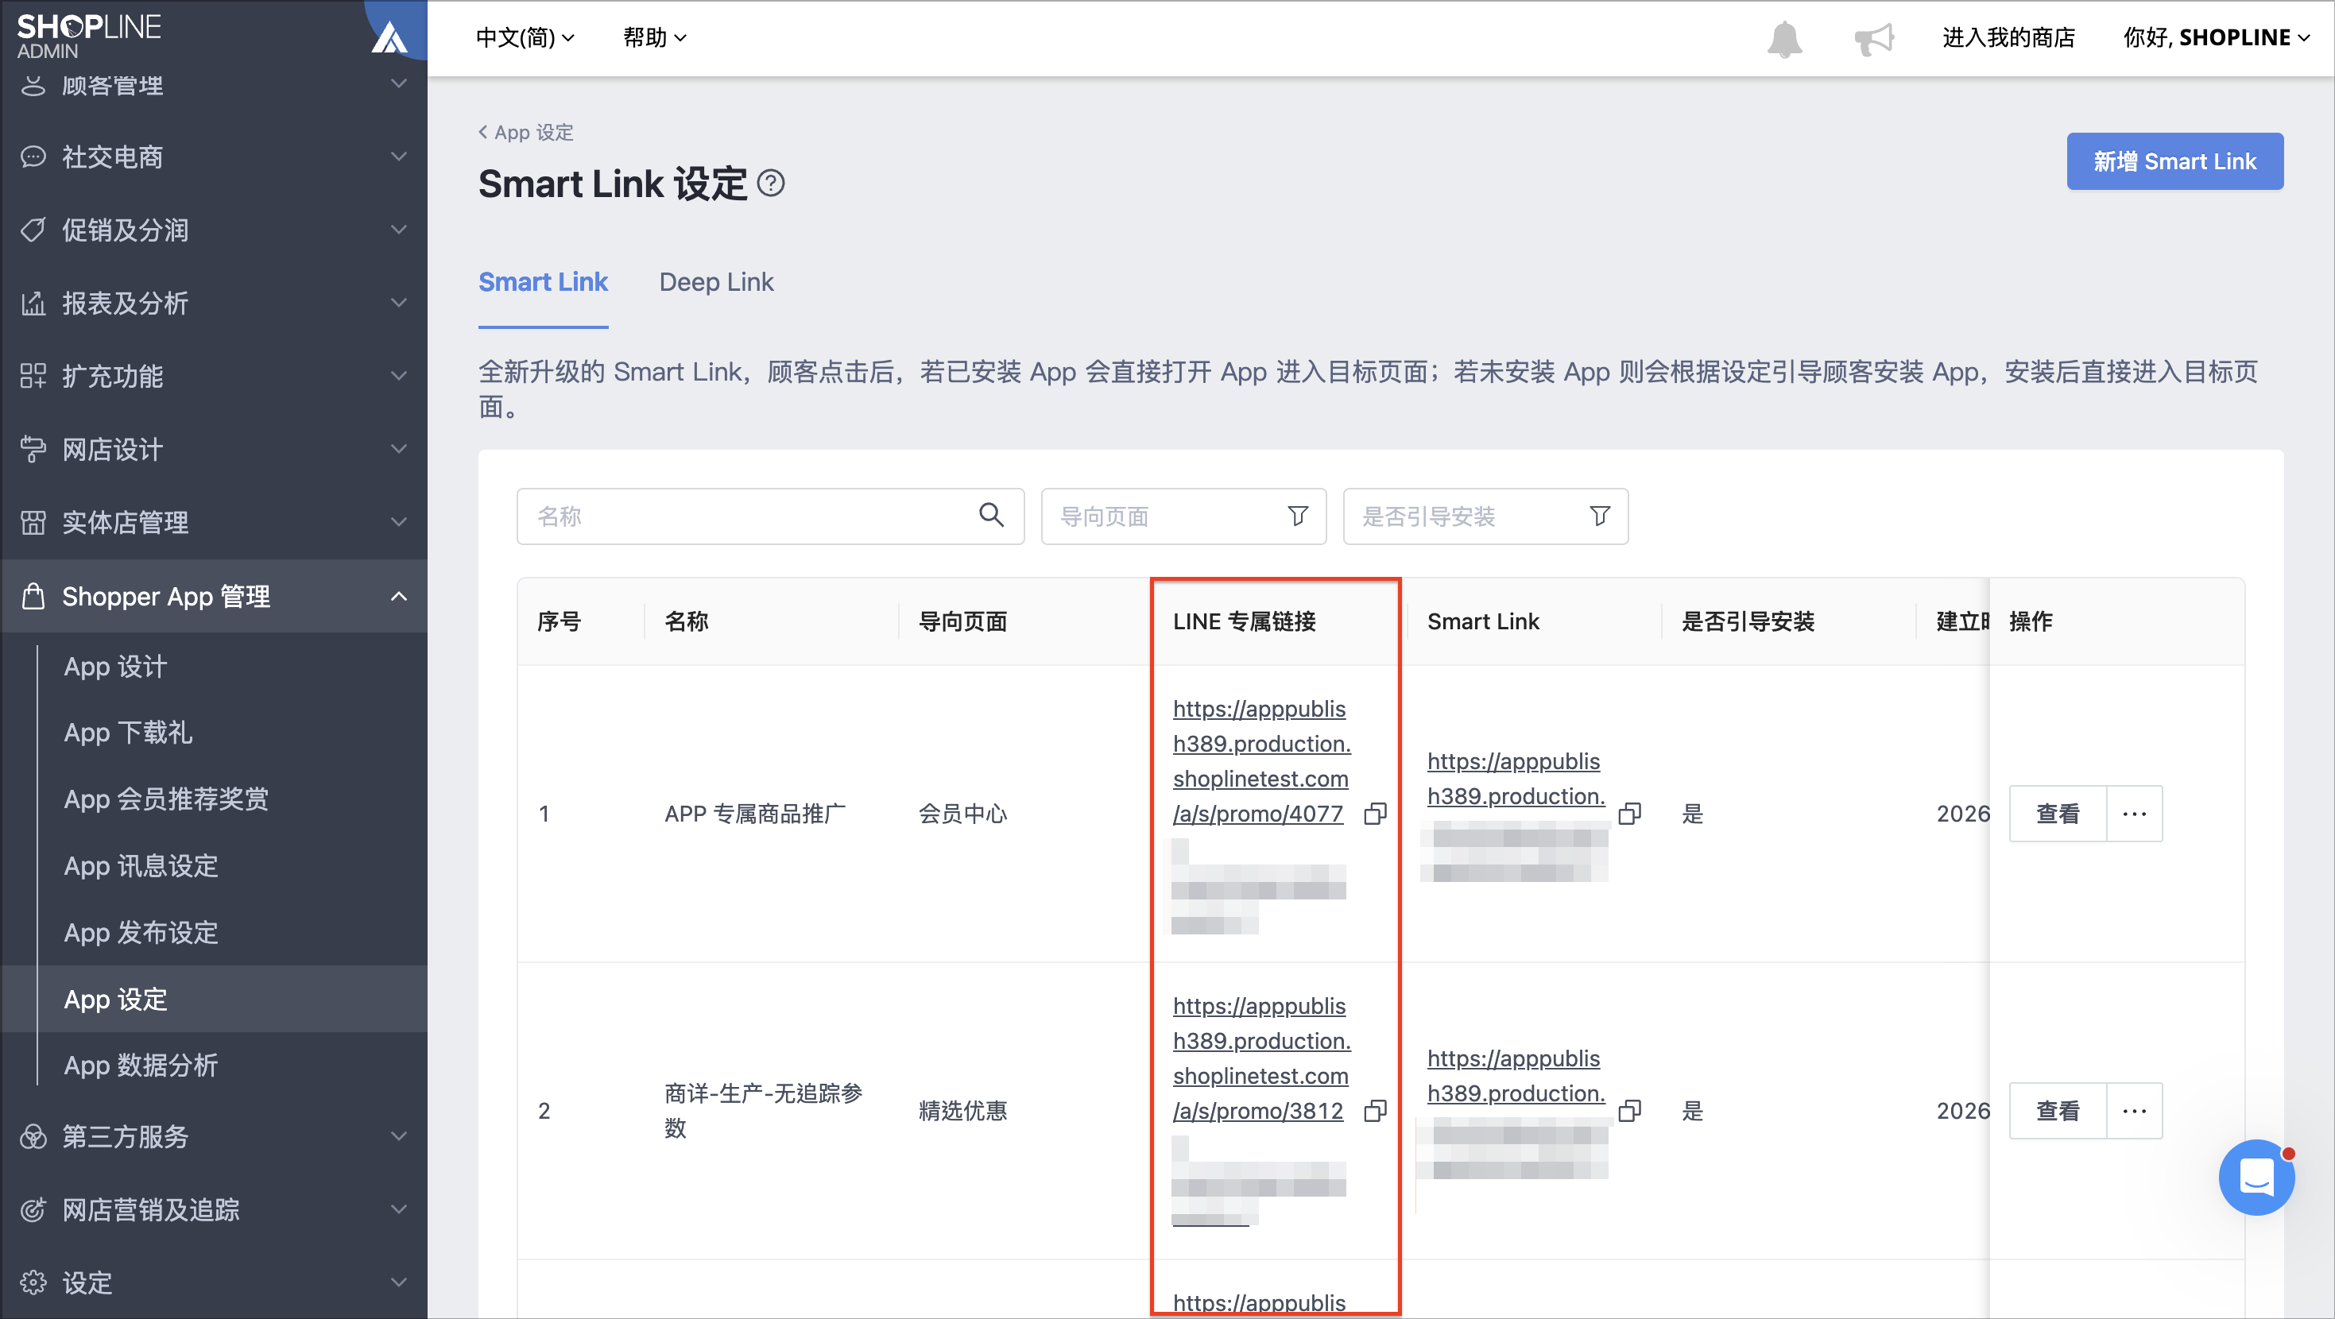Copy Smart Link for 商详-生产-无追踪参数
The height and width of the screenshot is (1319, 2335).
coord(1630,1111)
